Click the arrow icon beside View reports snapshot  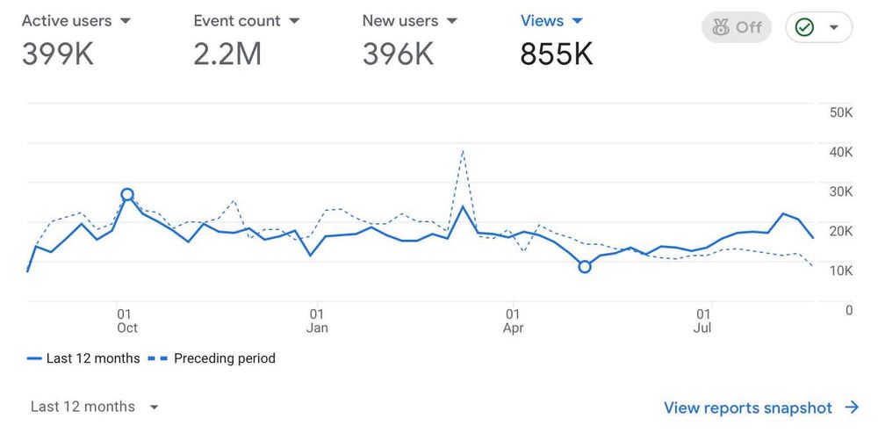[x=851, y=408]
